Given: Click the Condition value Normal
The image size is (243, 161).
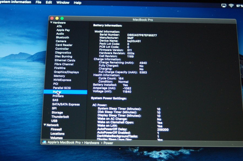Looking at the screenshot, I should (123, 82).
